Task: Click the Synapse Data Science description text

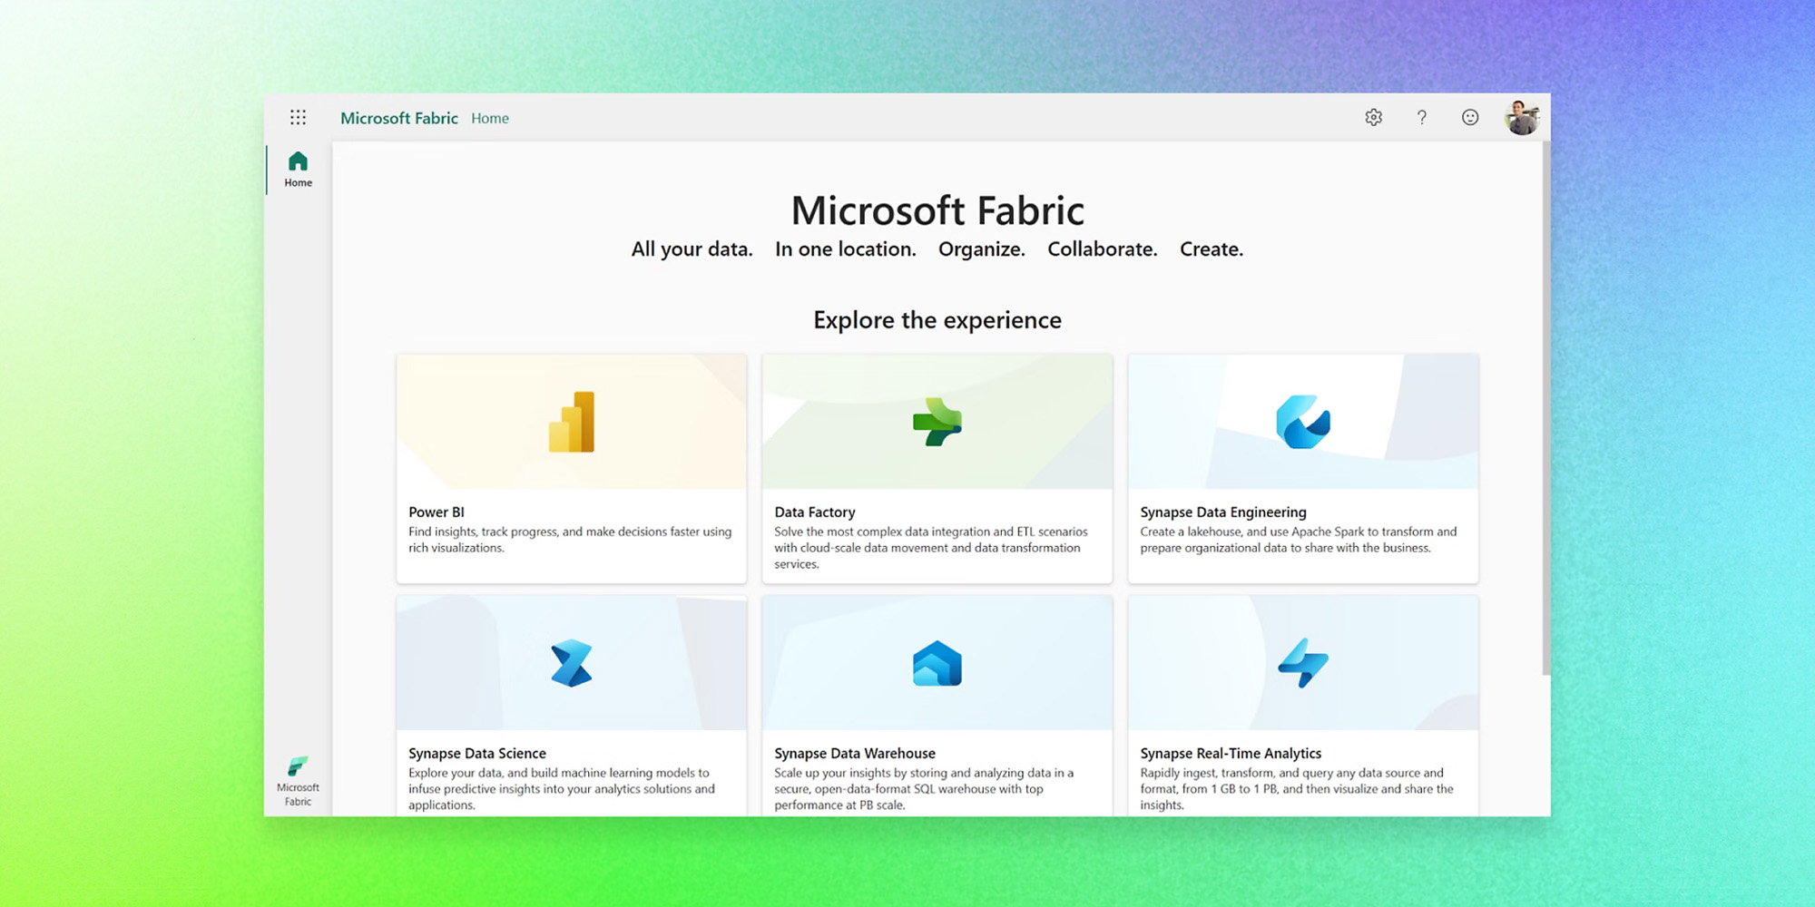Action: (x=562, y=789)
